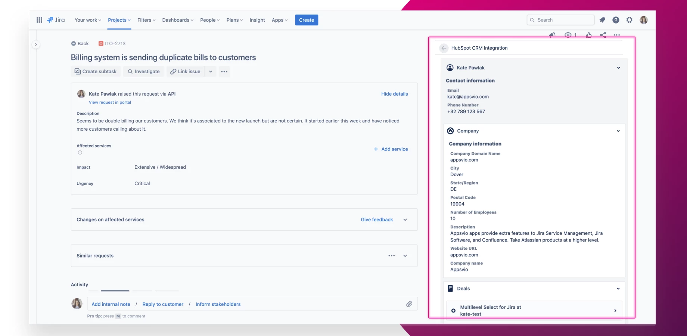
Task: Click the commenter avatar in Activity
Action: pos(77,304)
